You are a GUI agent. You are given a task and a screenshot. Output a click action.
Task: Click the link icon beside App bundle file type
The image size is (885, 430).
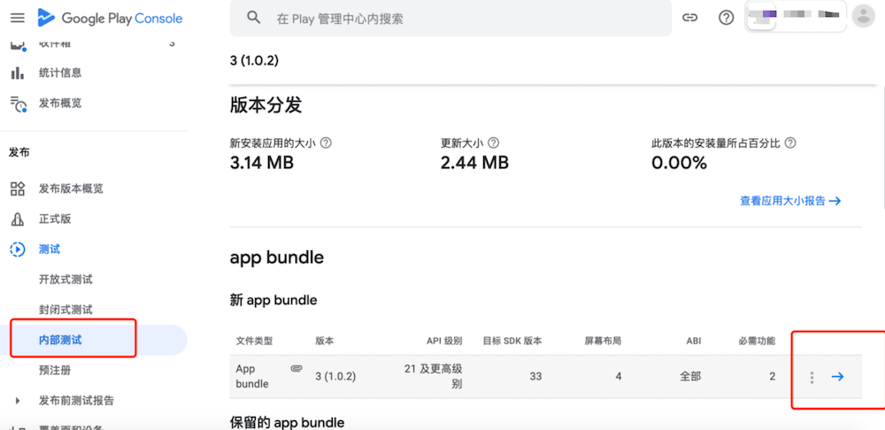[x=296, y=368]
